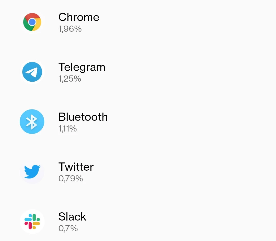Screen dimensions: 276x241
Task: Open Chrome battery usage details
Action: coord(138,22)
